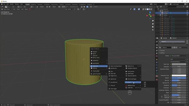The width and height of the screenshot is (189, 106).
Task: Click the Base Color swatch
Action: tap(179, 64)
